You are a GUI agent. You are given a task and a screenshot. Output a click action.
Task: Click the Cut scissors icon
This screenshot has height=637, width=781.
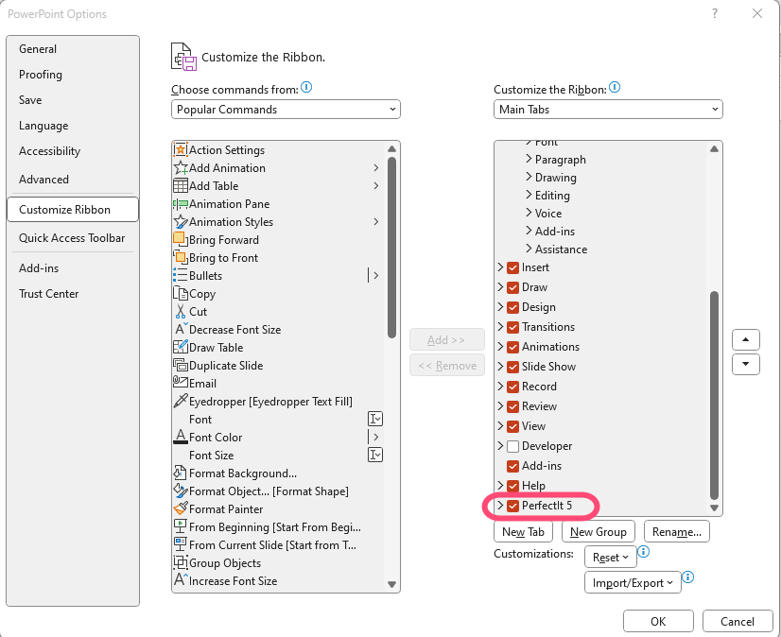click(181, 312)
